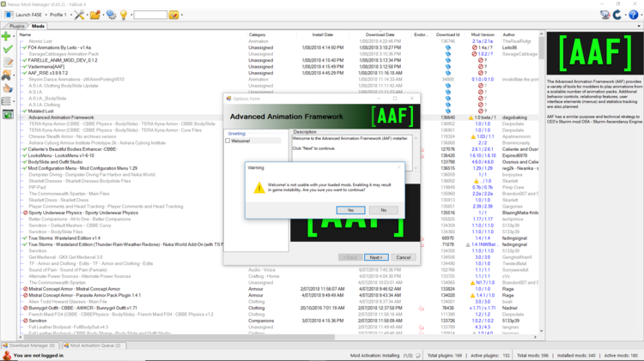Select the Atomic Lust mod row

(279, 41)
